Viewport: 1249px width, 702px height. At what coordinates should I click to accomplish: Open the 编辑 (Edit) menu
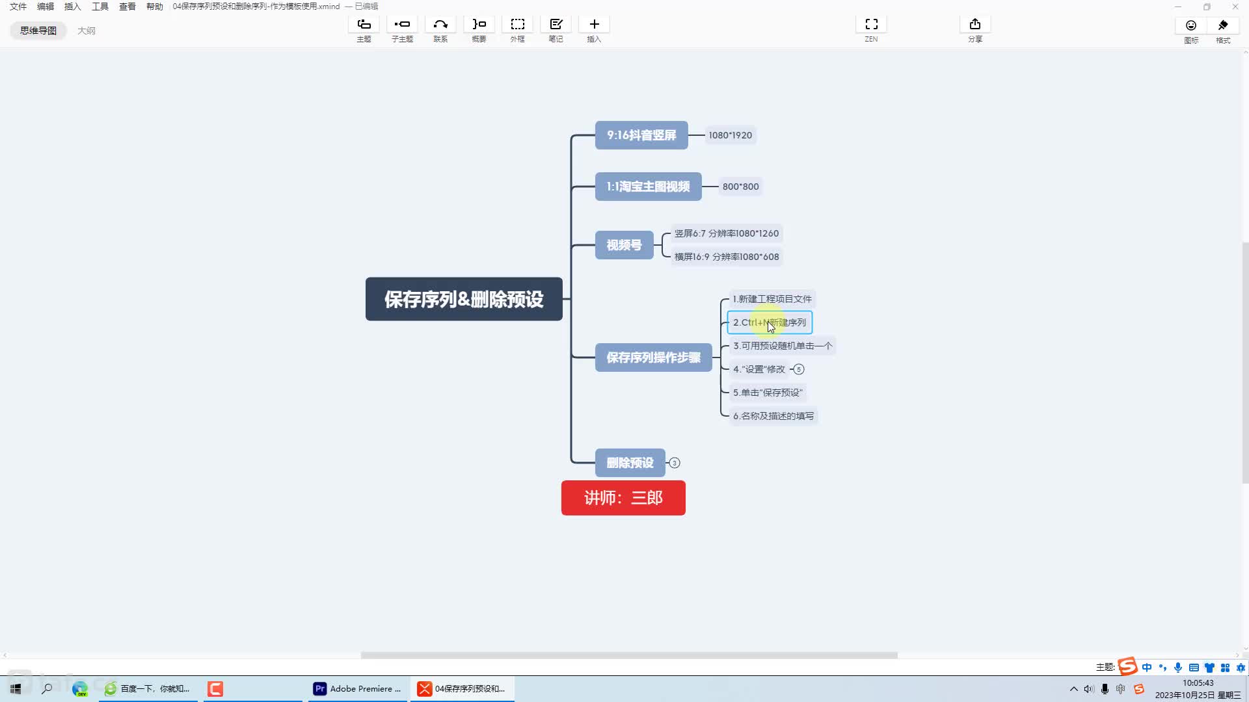pyautogui.click(x=46, y=6)
